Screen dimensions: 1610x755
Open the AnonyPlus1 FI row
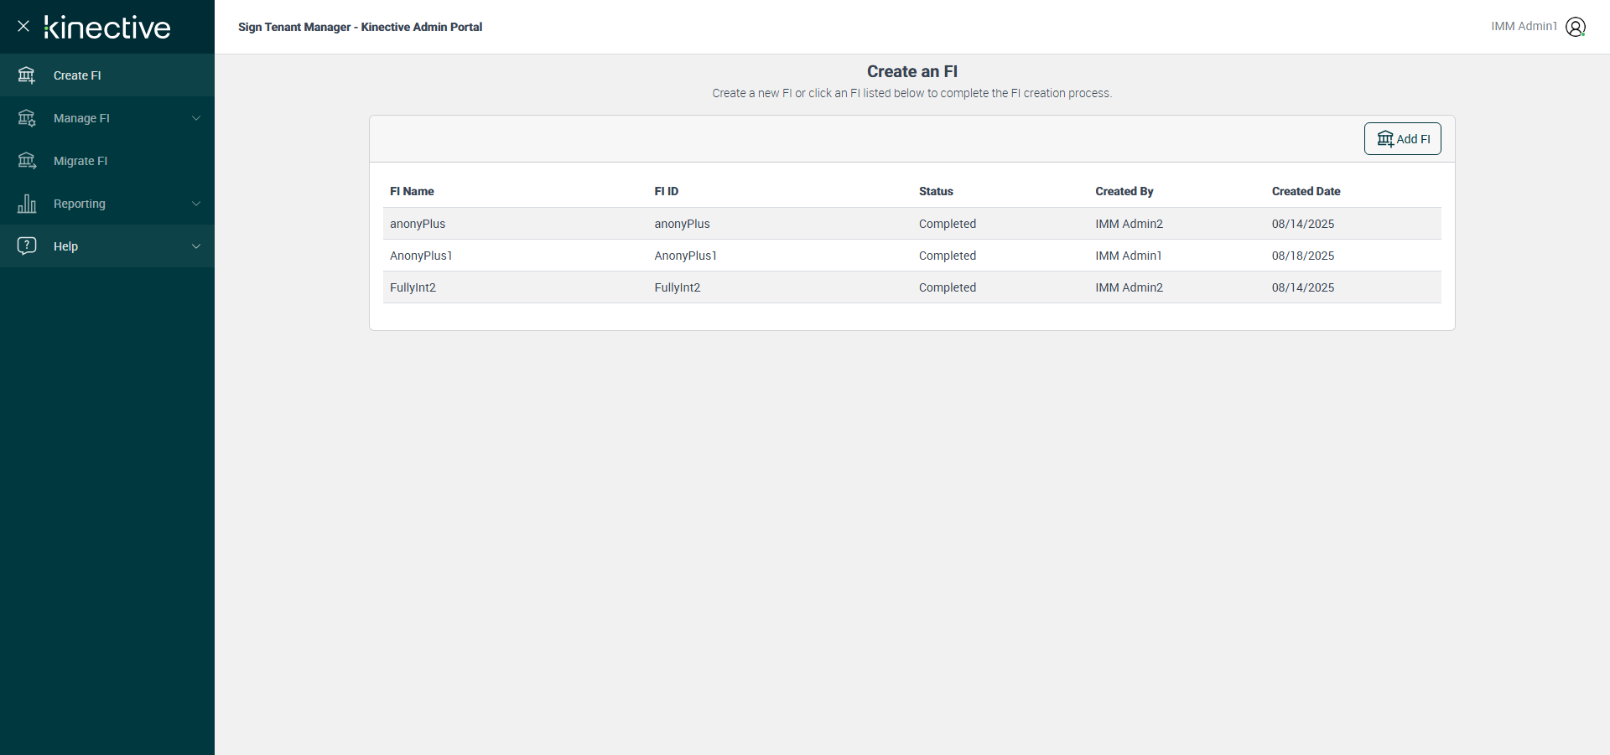tap(421, 256)
